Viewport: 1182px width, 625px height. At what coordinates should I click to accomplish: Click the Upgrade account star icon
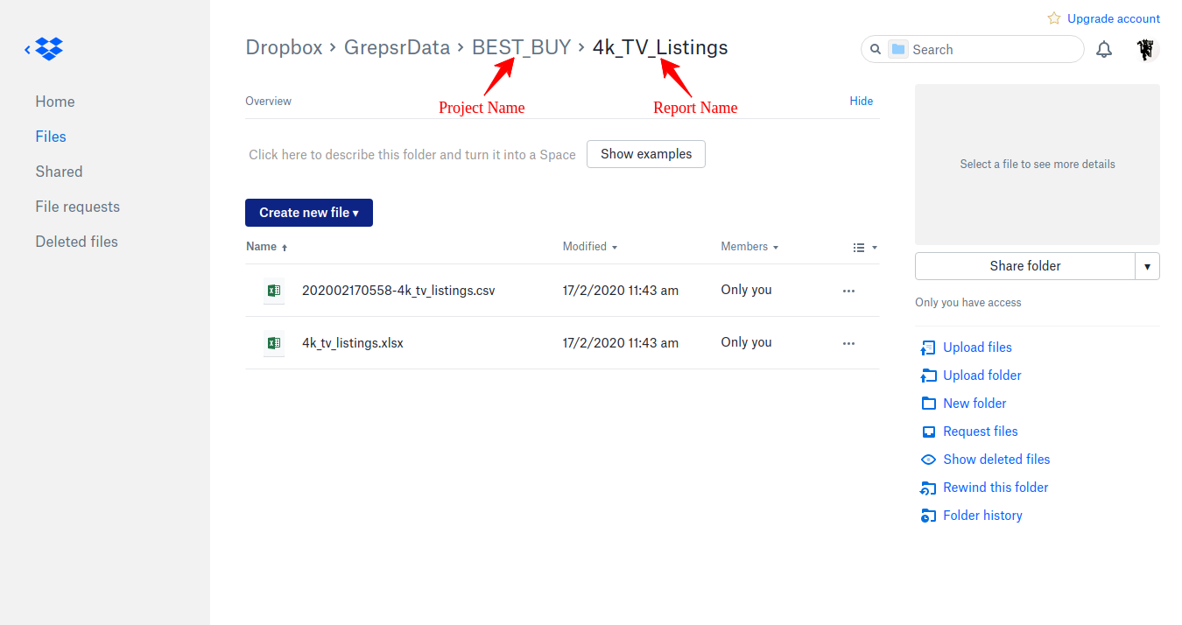(x=1054, y=18)
